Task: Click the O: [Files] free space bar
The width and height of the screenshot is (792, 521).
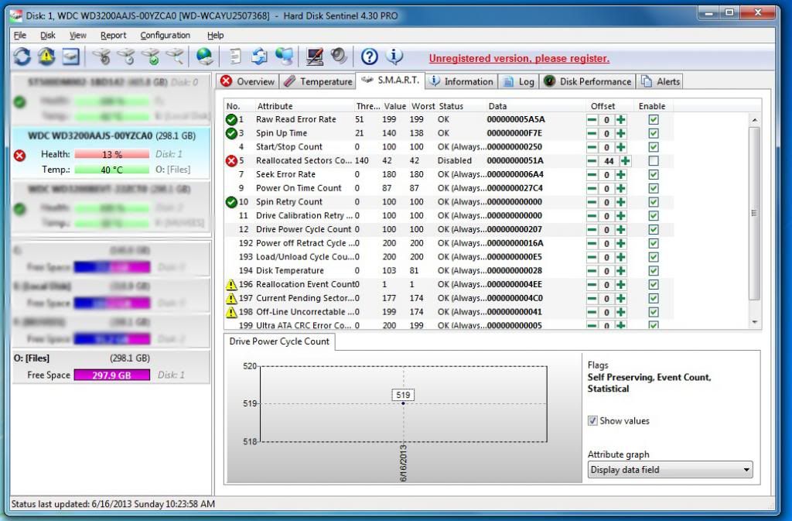Action: (x=111, y=375)
